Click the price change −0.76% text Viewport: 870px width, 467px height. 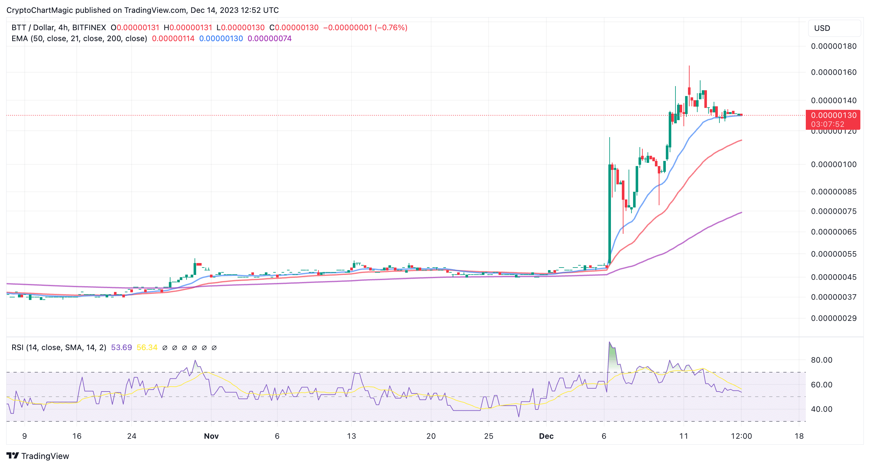(391, 27)
